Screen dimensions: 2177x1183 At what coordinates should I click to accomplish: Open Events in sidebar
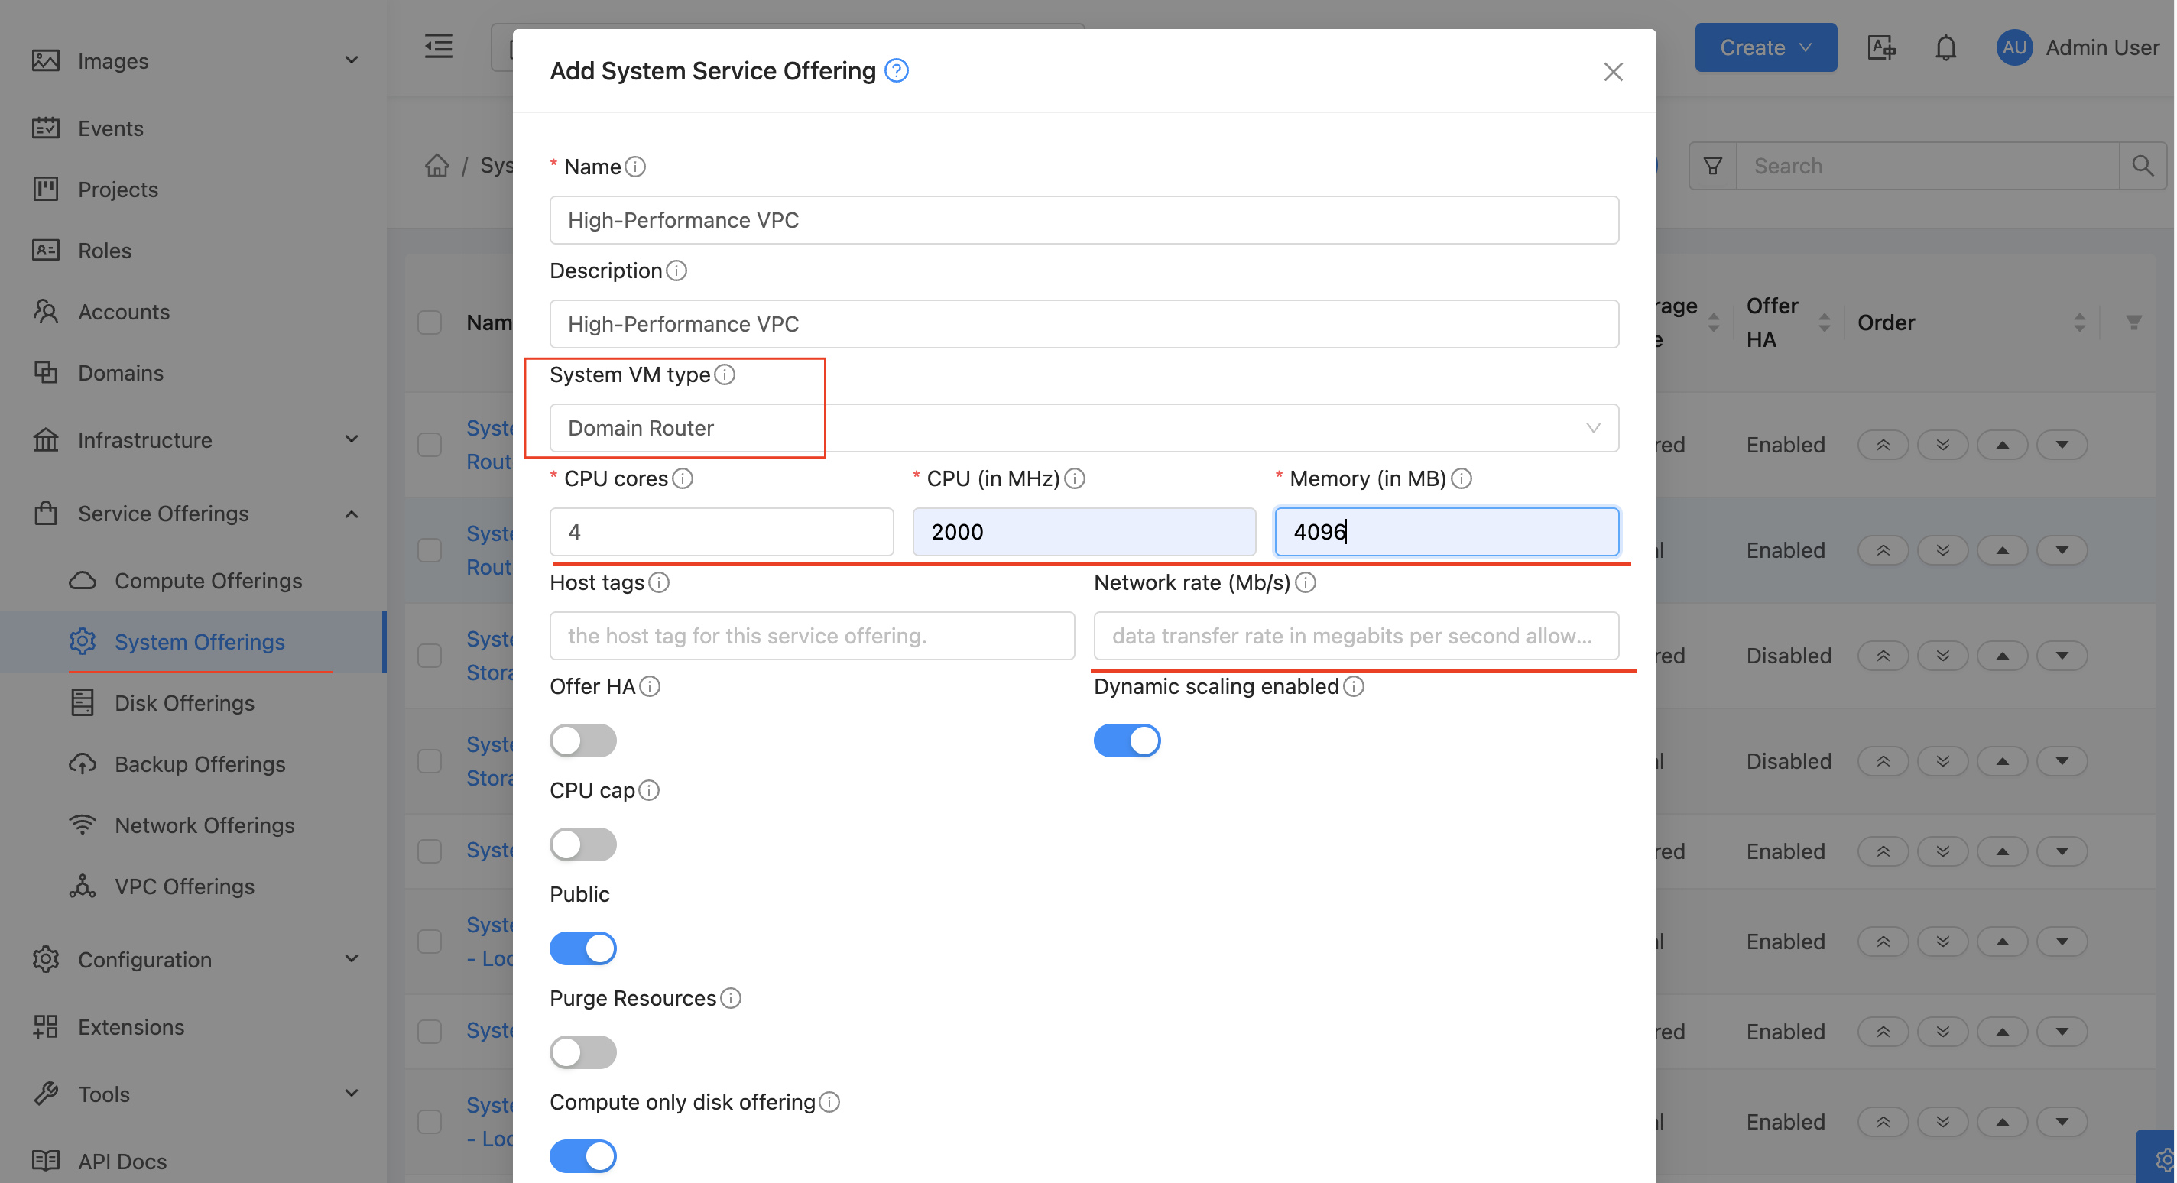click(111, 128)
